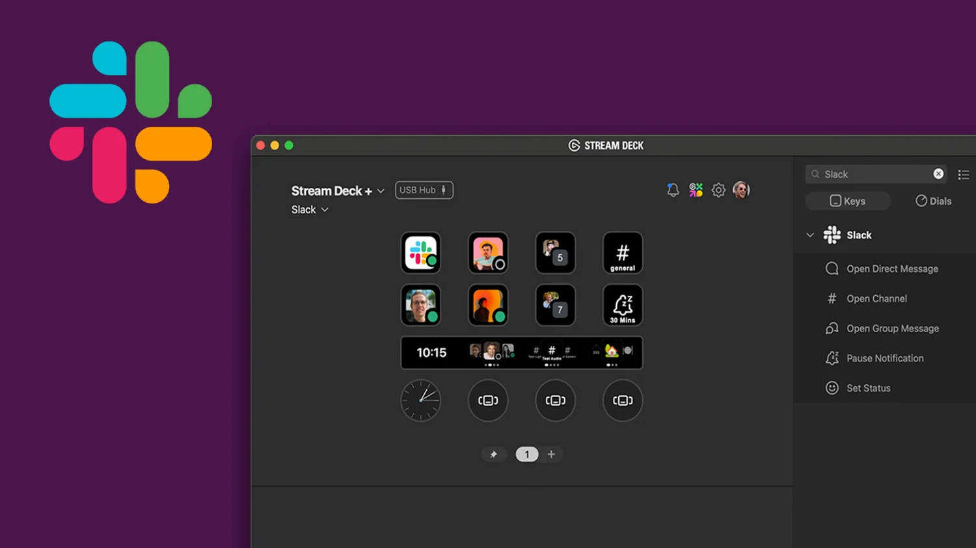Click the 10:15 time on touch strip
This screenshot has width=976, height=548.
[x=431, y=352]
